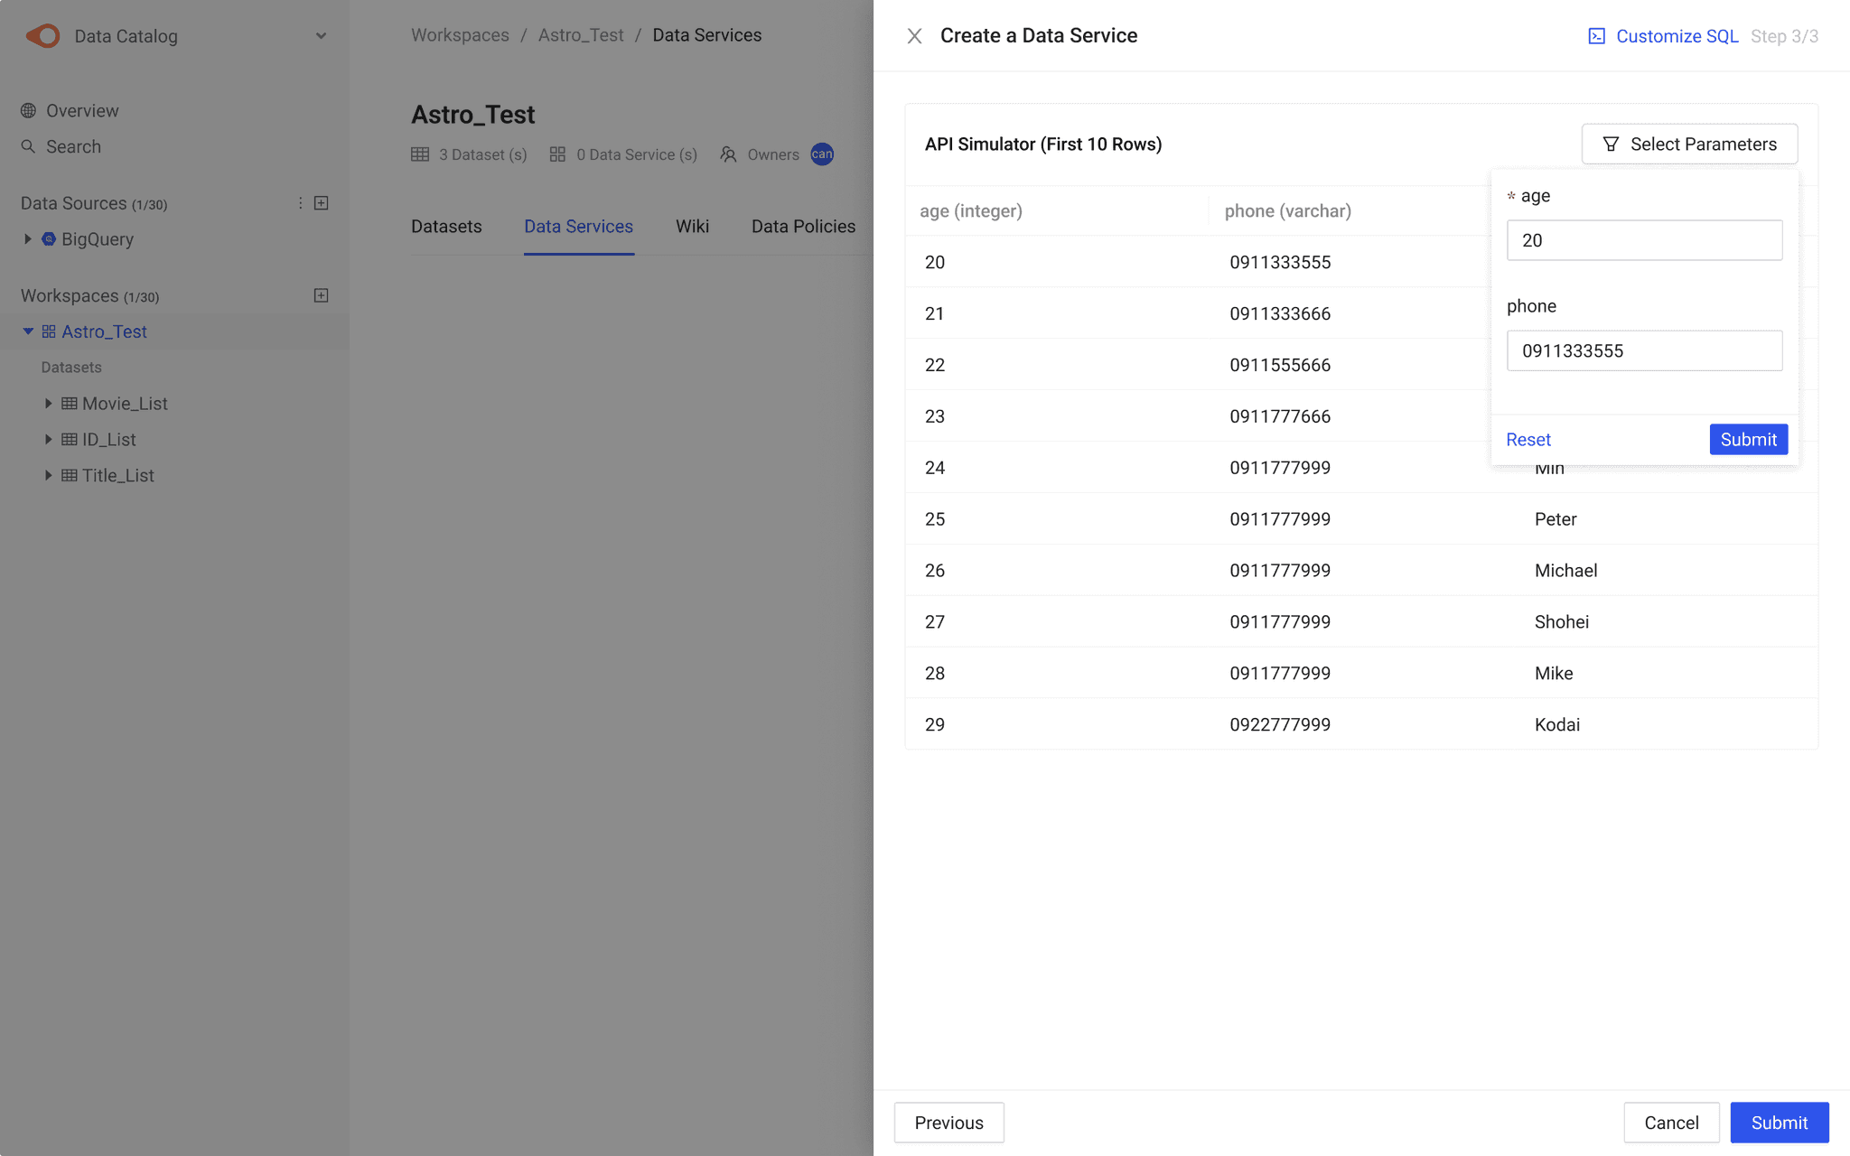The image size is (1850, 1156).
Task: Switch to the Wiki tab
Action: click(692, 227)
